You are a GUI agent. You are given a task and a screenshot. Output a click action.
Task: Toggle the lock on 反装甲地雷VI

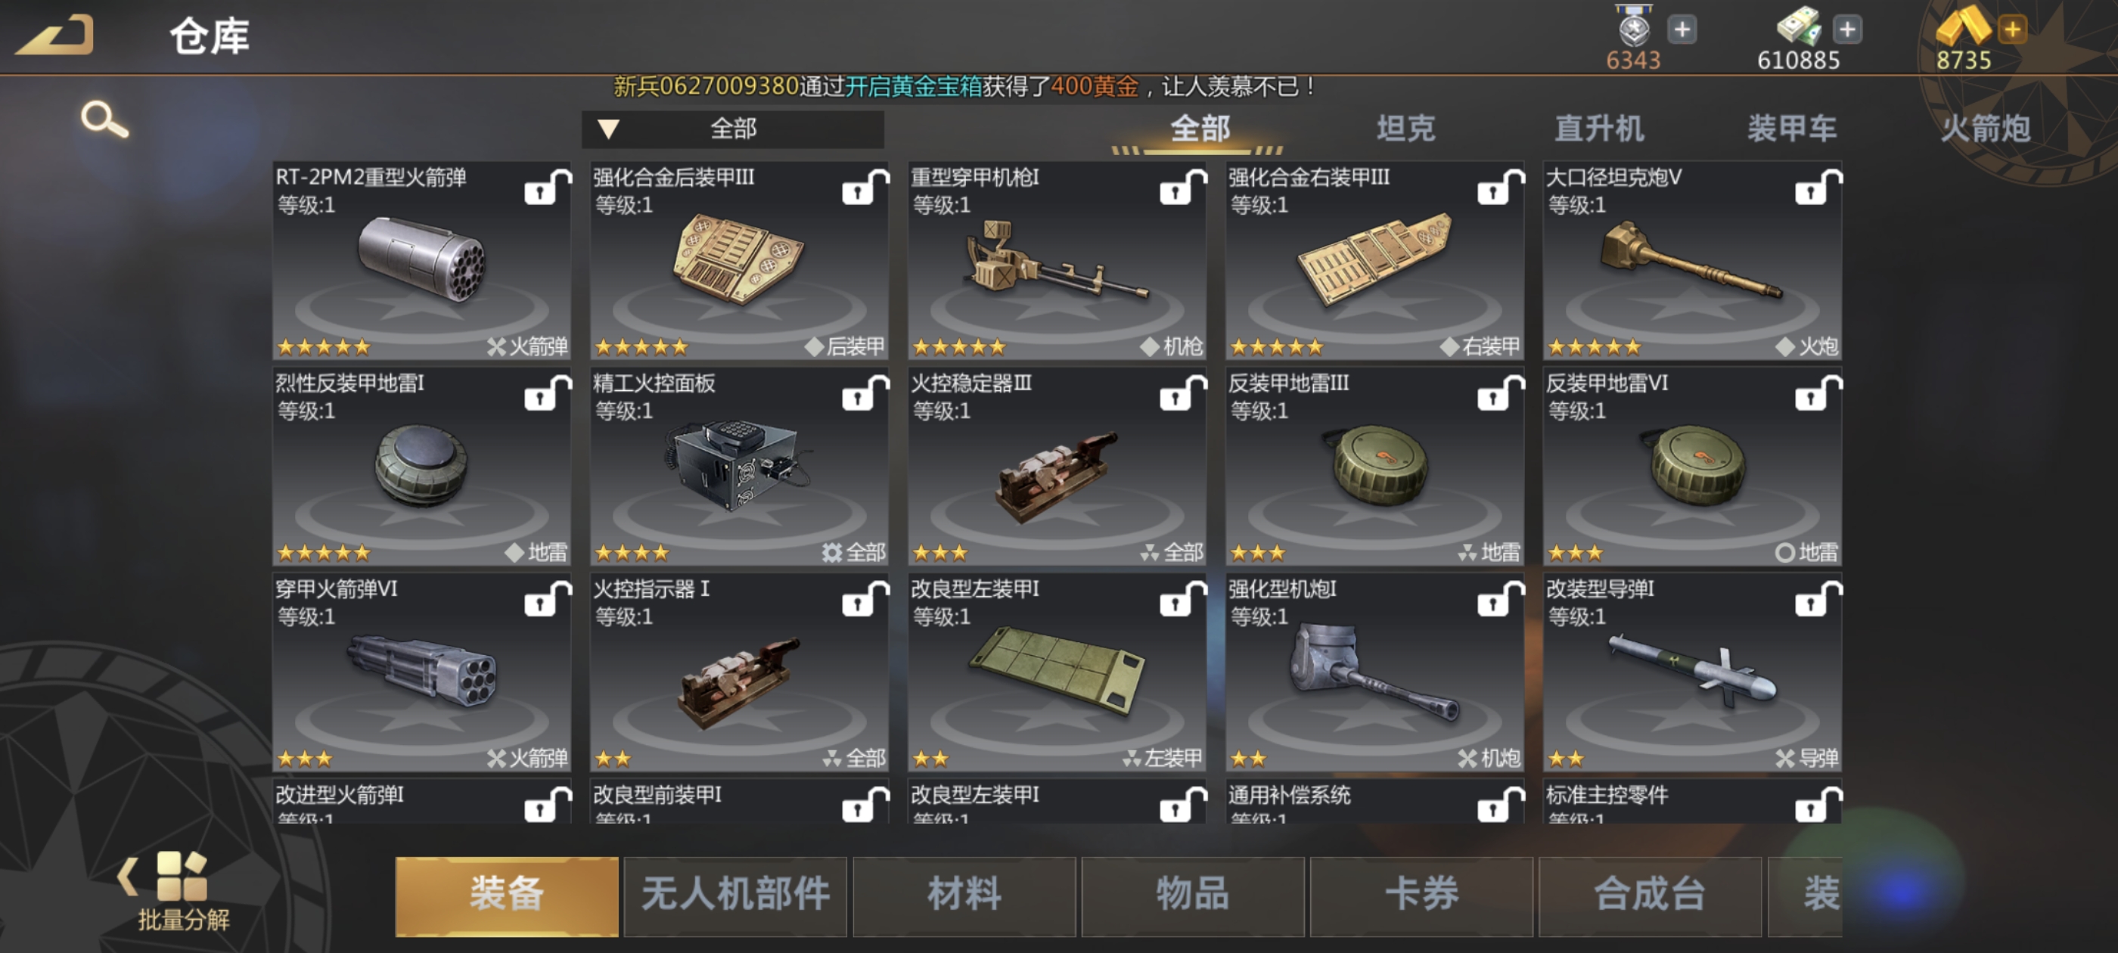coord(1818,393)
